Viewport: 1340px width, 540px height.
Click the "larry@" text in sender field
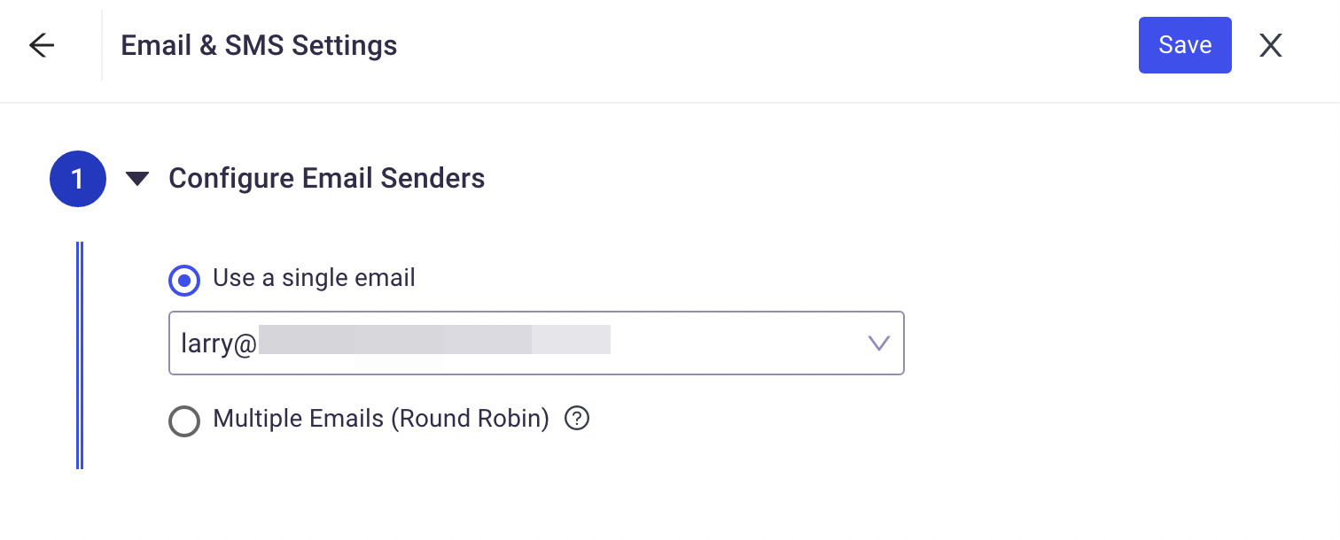(218, 343)
